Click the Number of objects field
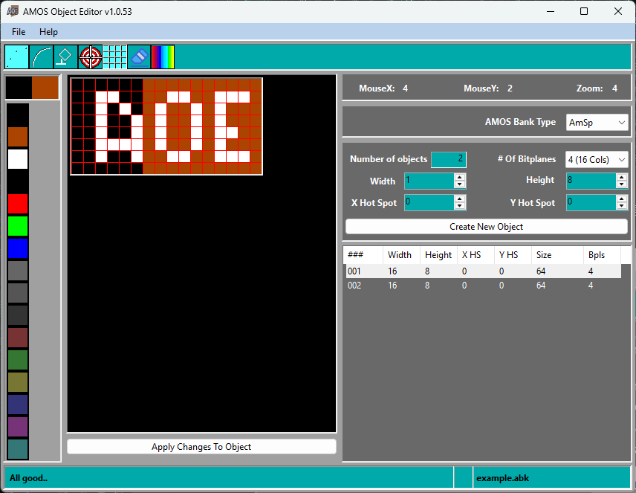Viewport: 636px width, 493px height. coord(449,159)
